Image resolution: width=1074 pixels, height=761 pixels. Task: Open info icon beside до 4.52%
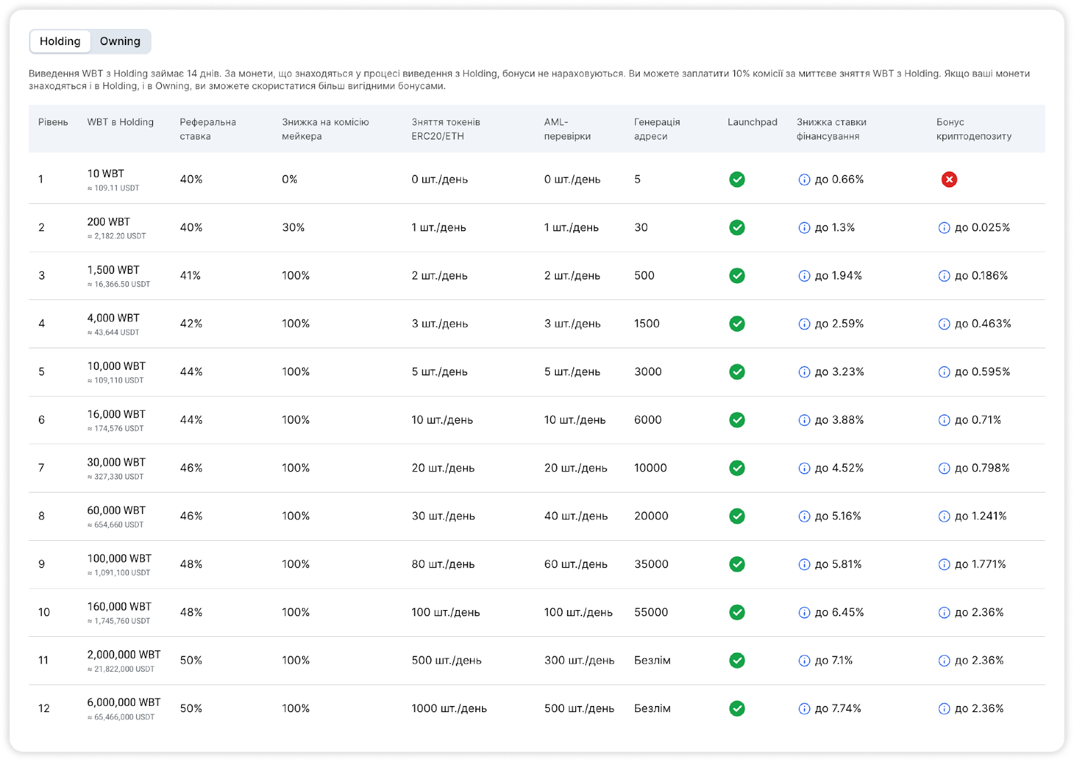[x=804, y=468]
